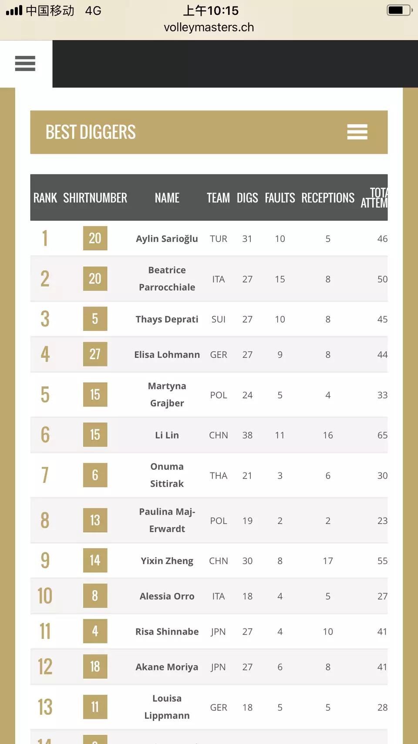Sort table by Rank column header
418x744 pixels.
point(45,198)
